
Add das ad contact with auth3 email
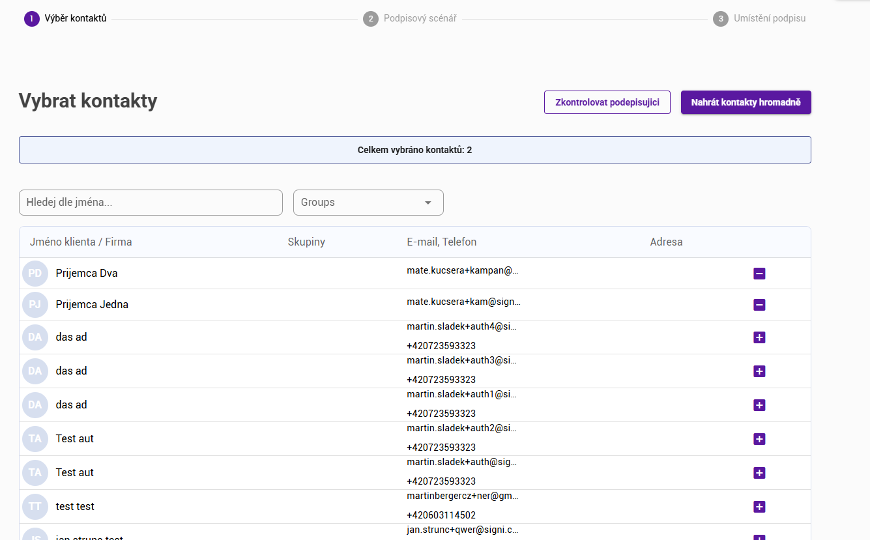[x=759, y=371]
